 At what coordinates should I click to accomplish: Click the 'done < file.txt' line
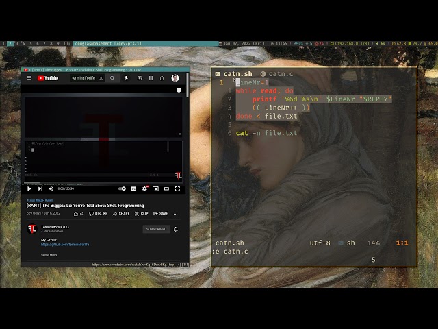click(266, 116)
